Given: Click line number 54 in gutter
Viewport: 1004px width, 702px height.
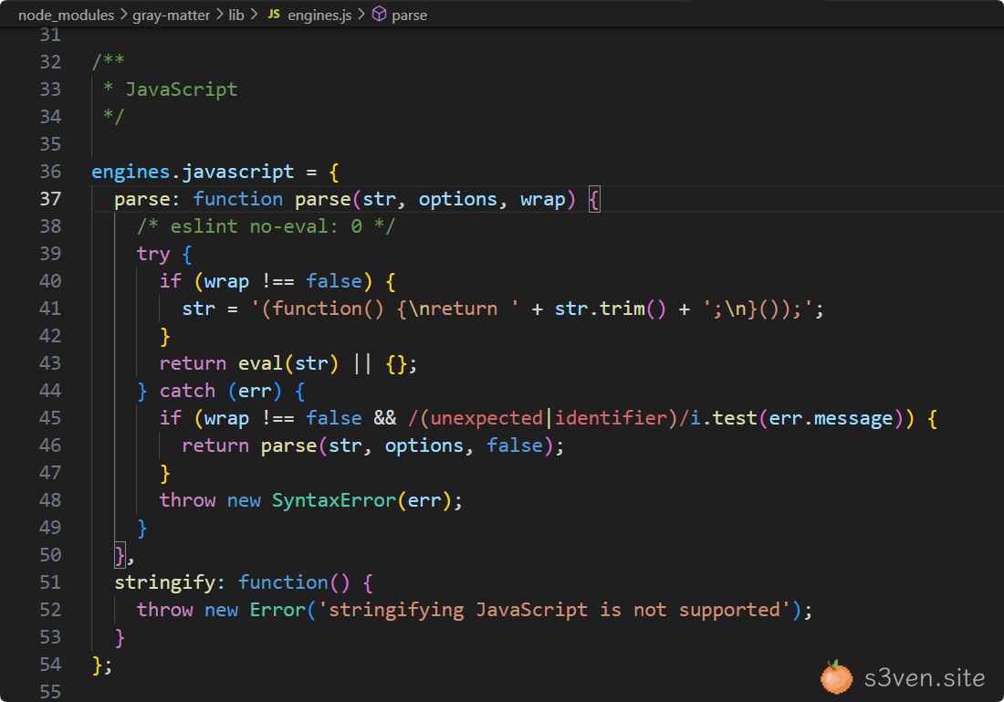Looking at the screenshot, I should pyautogui.click(x=50, y=665).
